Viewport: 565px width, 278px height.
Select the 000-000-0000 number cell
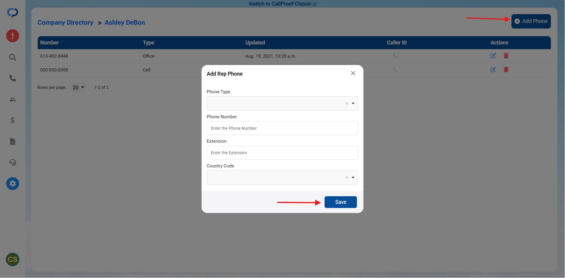54,70
